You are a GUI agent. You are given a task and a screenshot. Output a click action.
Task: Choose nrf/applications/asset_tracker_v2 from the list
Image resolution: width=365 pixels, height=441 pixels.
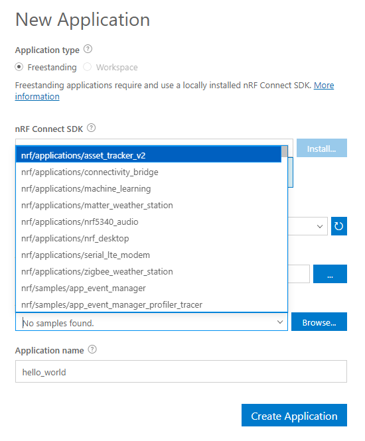pos(149,155)
